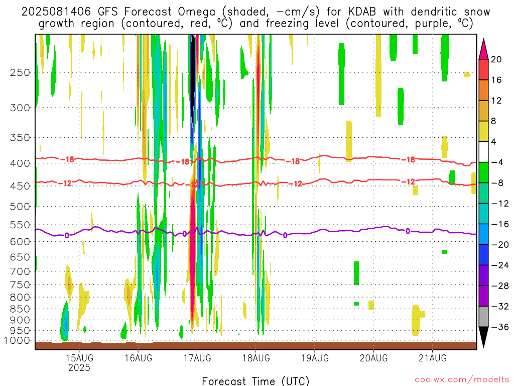Viewport: 514px width, 386px height.
Task: Click the 450 pressure axis label
Action: 20,186
